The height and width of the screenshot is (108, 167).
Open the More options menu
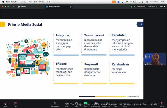coord(125,104)
